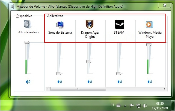Click the STEAM application icon
Image resolution: width=175 pixels, height=111 pixels.
point(120,24)
